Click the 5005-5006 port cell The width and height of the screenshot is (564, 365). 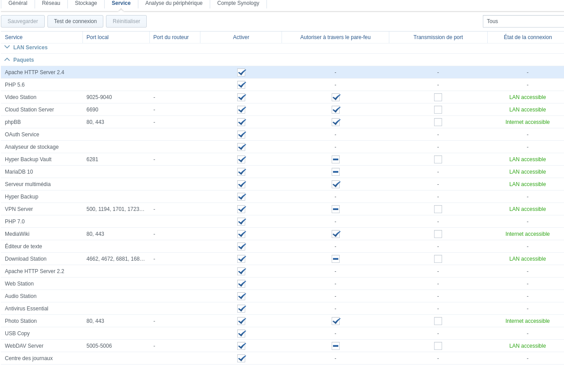pyautogui.click(x=99, y=346)
